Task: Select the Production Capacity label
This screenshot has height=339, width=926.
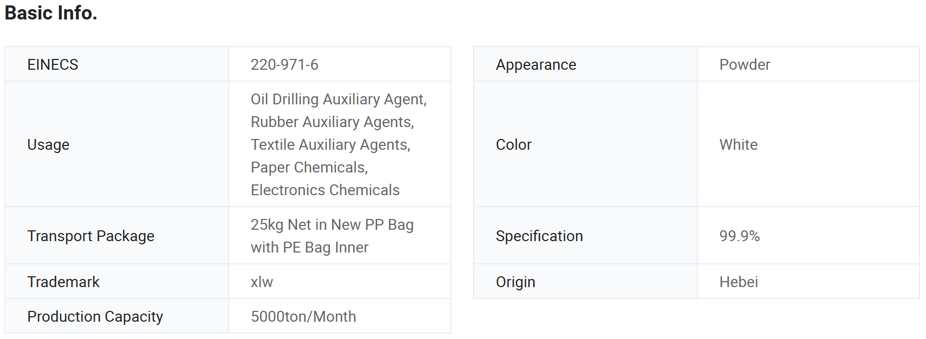Action: [95, 316]
